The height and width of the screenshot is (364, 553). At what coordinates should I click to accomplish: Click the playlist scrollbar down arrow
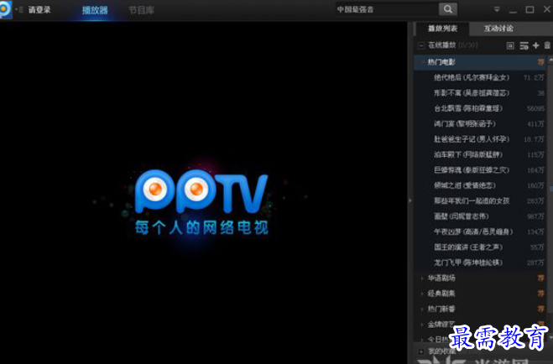pyautogui.click(x=550, y=337)
